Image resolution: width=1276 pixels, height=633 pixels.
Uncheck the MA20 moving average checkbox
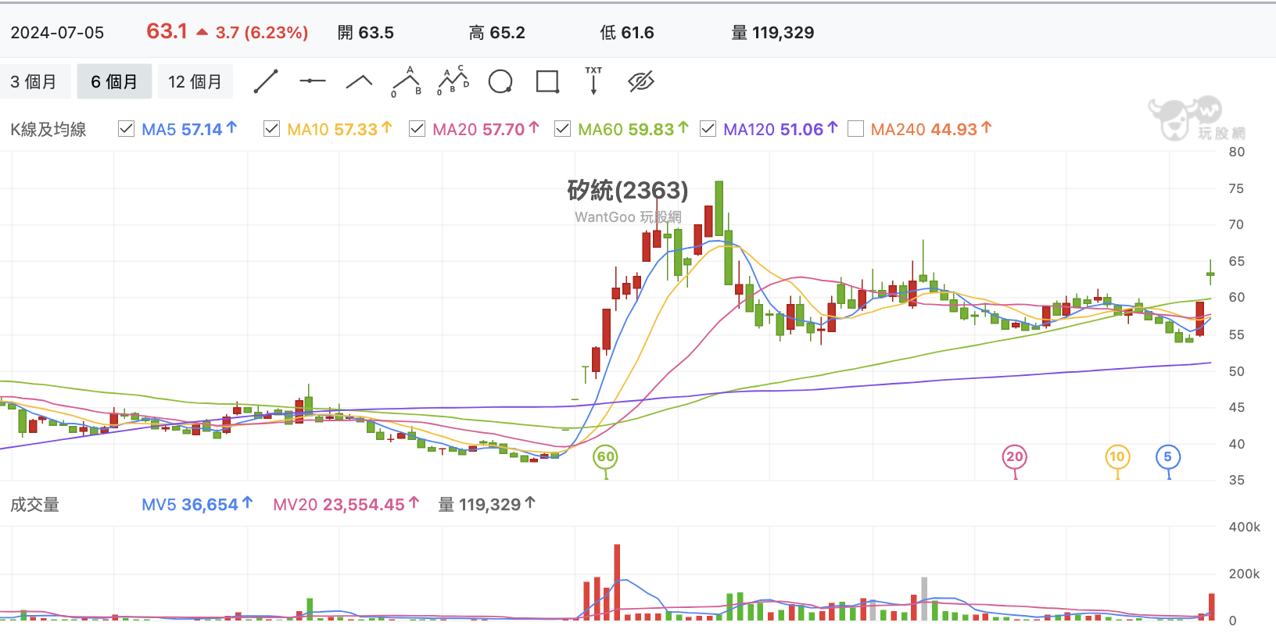tap(417, 129)
